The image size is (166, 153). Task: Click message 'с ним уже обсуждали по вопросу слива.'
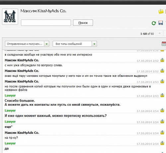34,65
